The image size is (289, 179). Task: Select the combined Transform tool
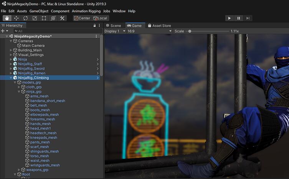click(53, 18)
